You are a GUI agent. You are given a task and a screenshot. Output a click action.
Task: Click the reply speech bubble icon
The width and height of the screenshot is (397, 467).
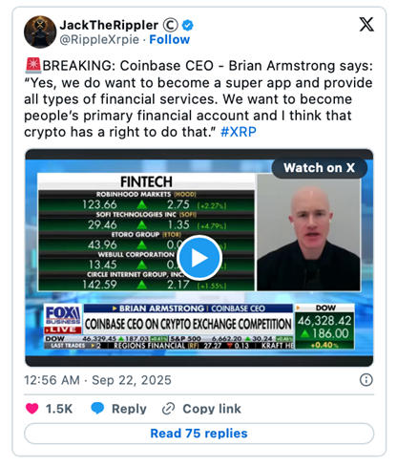tap(97, 409)
